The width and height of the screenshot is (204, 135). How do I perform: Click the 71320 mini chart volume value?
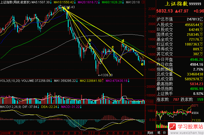click(x=196, y=120)
